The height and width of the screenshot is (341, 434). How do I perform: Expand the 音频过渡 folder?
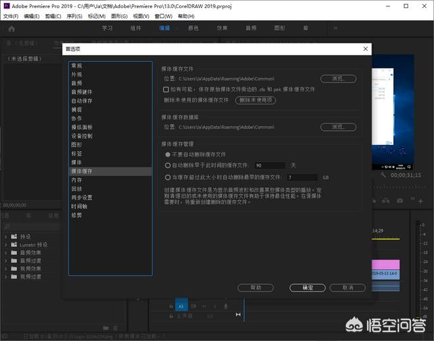click(x=6, y=261)
